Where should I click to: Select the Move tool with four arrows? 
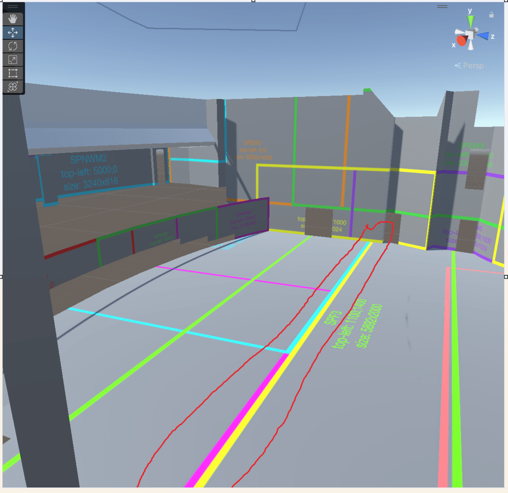coord(13,33)
